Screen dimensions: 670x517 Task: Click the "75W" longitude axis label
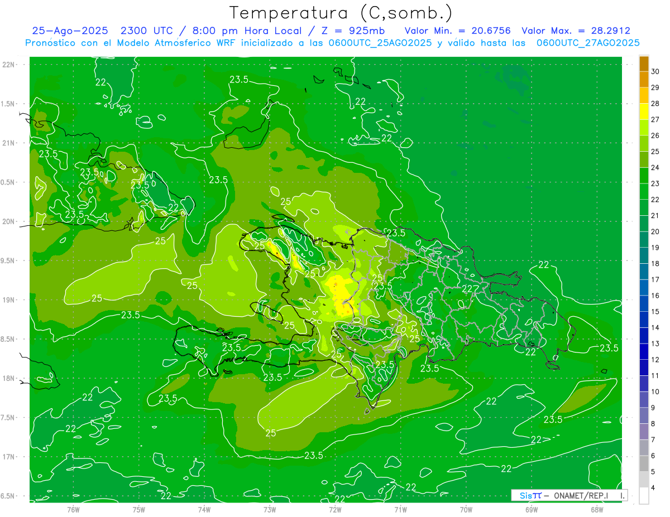[x=139, y=509]
